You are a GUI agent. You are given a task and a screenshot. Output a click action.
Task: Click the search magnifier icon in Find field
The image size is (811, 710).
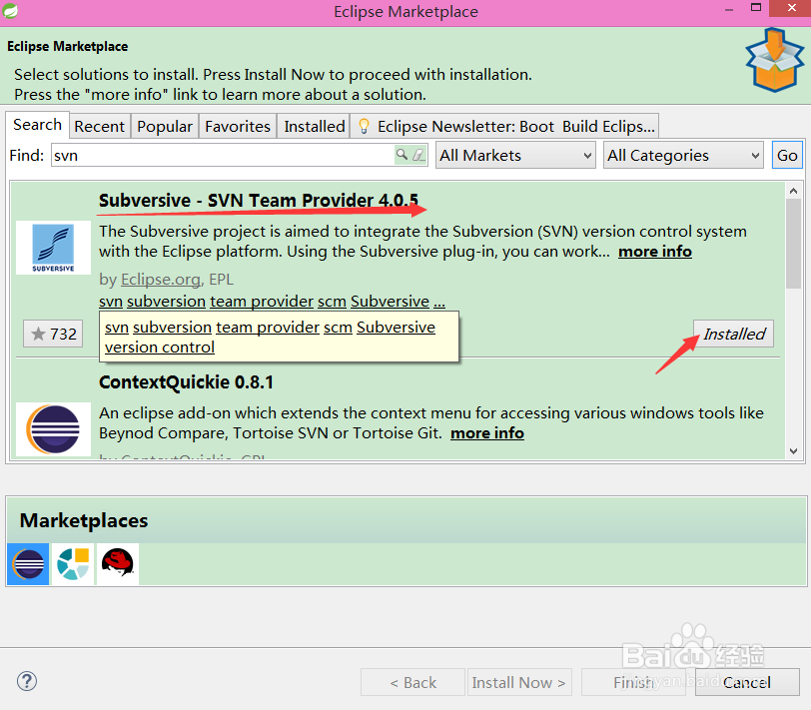pos(402,154)
